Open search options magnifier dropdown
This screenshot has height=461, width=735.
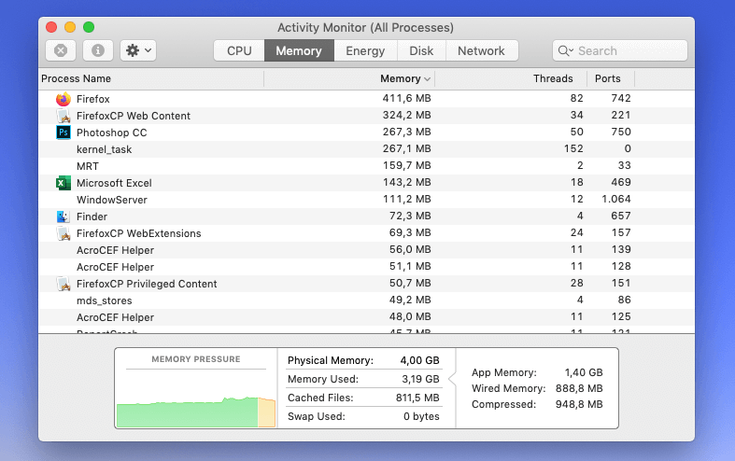pyautogui.click(x=566, y=50)
